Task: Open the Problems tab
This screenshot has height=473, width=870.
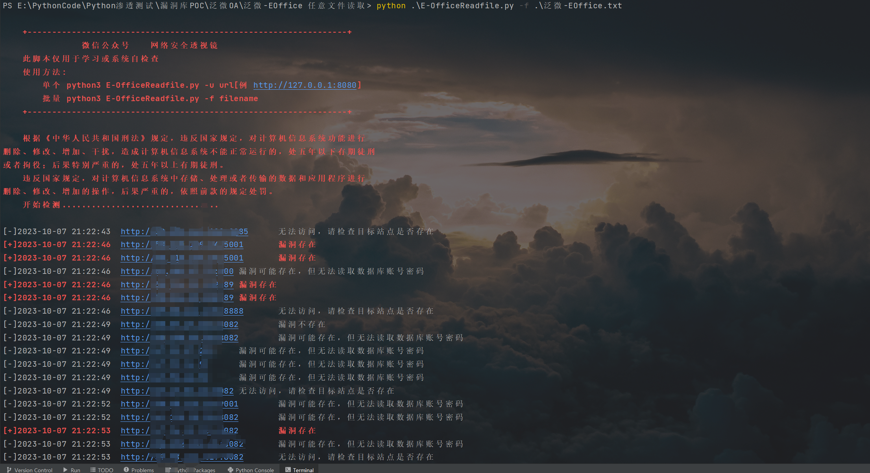Action: click(139, 470)
